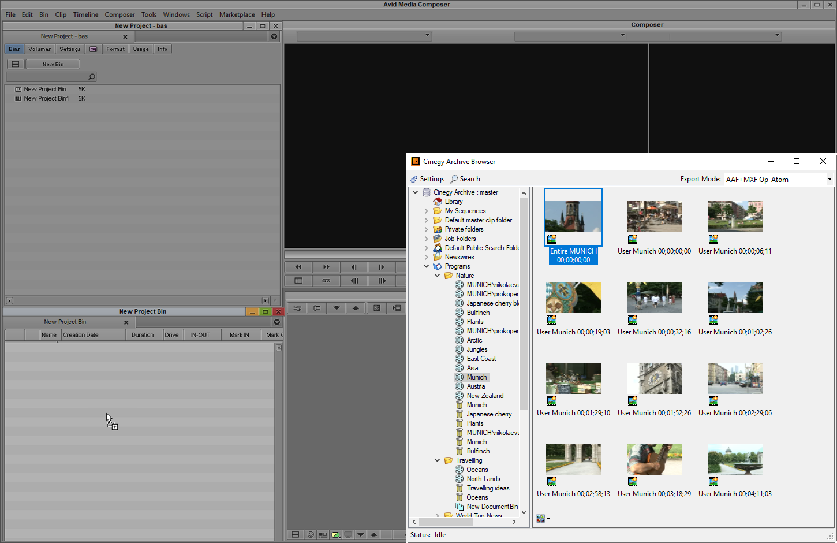This screenshot has height=543, width=837.
Task: Switch to the Usage tab
Action: pos(141,49)
